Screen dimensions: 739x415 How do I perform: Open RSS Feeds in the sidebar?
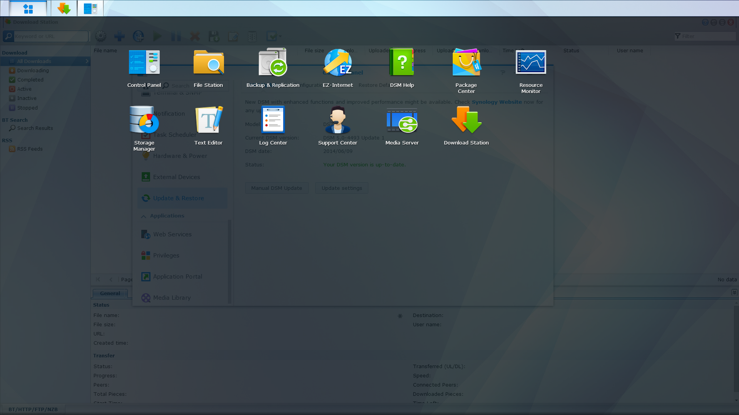(30, 149)
